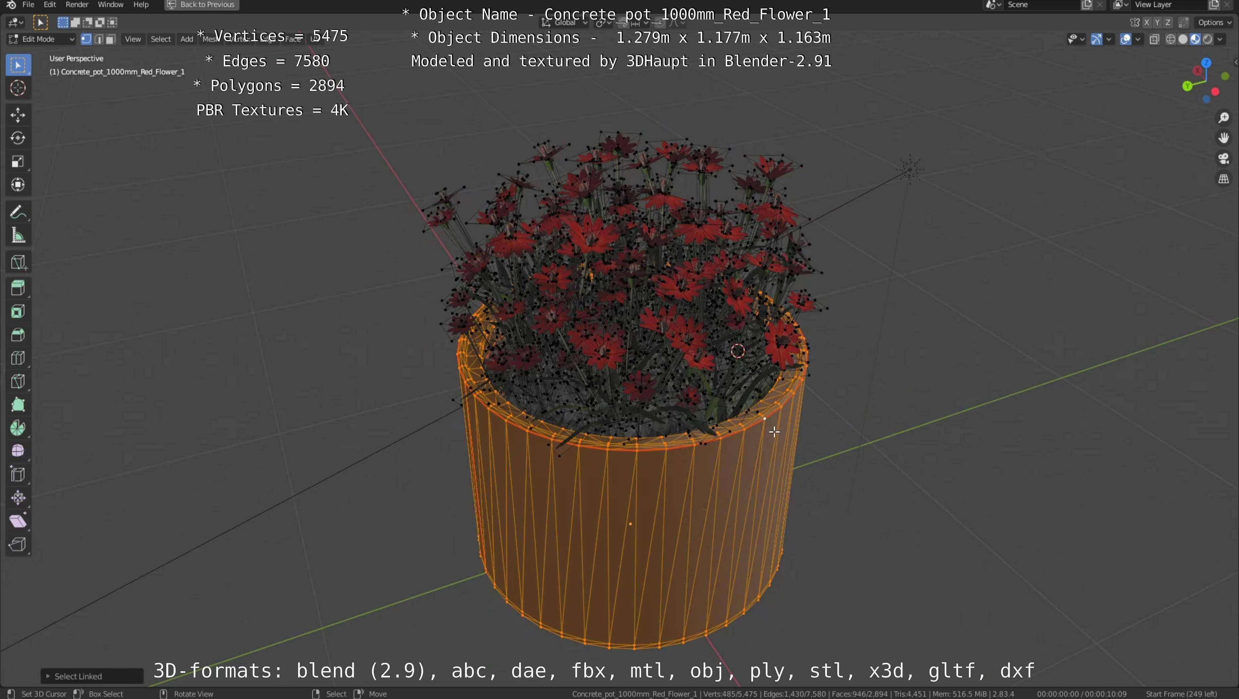The image size is (1239, 699).
Task: Toggle viewport overlays display
Action: coord(1125,39)
